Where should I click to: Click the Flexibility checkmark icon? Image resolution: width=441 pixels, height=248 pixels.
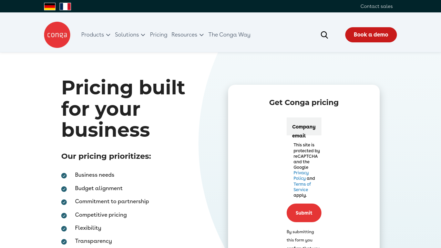[64, 229]
